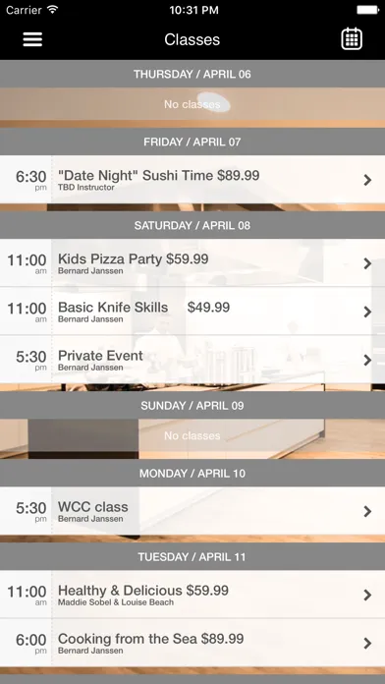Open the Private Event arrow
Viewport: 385px width, 684px height.
tap(367, 360)
